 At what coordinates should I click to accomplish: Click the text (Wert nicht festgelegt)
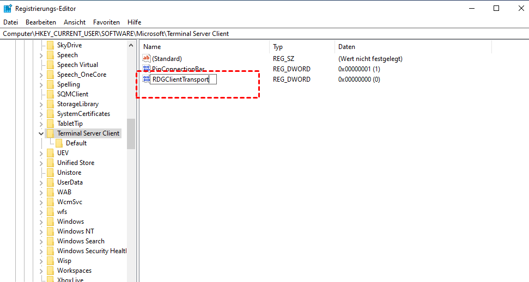pyautogui.click(x=370, y=59)
